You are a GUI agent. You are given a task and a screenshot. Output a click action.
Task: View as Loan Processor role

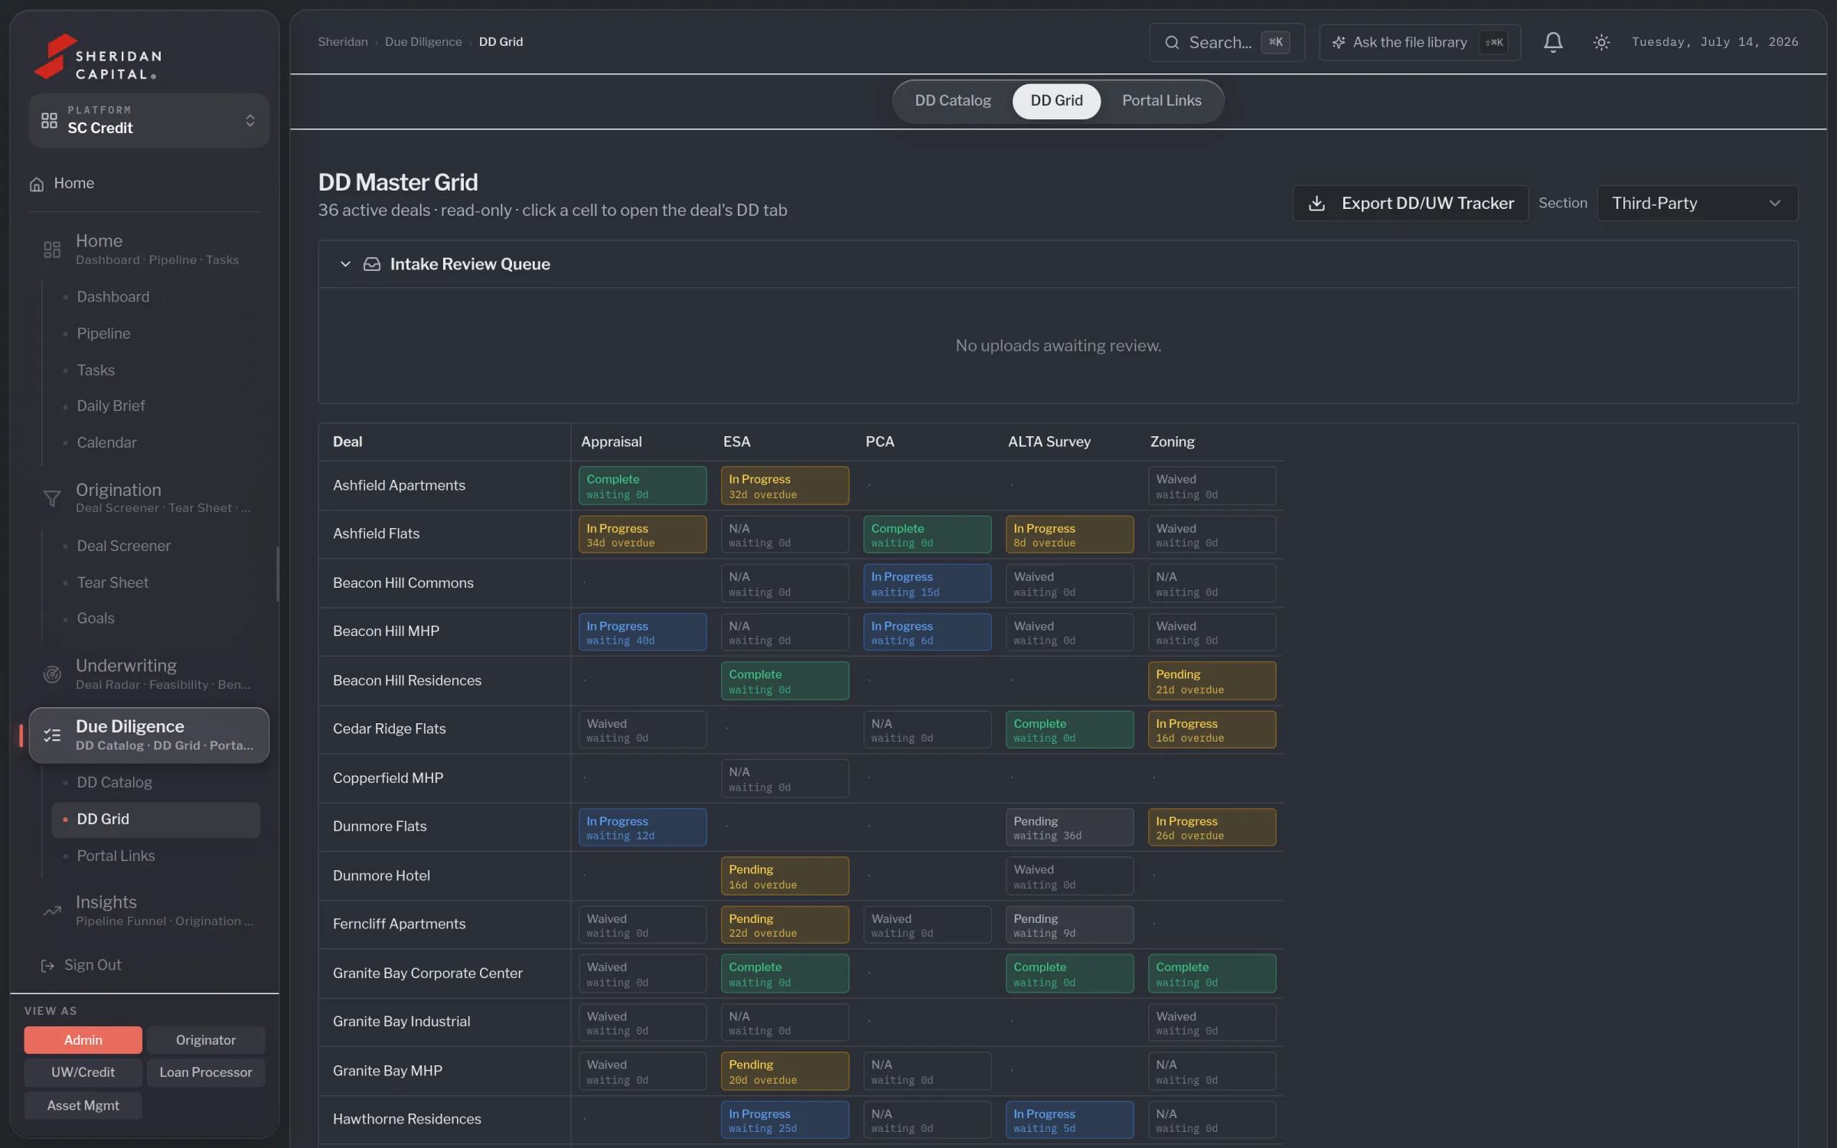click(x=206, y=1072)
